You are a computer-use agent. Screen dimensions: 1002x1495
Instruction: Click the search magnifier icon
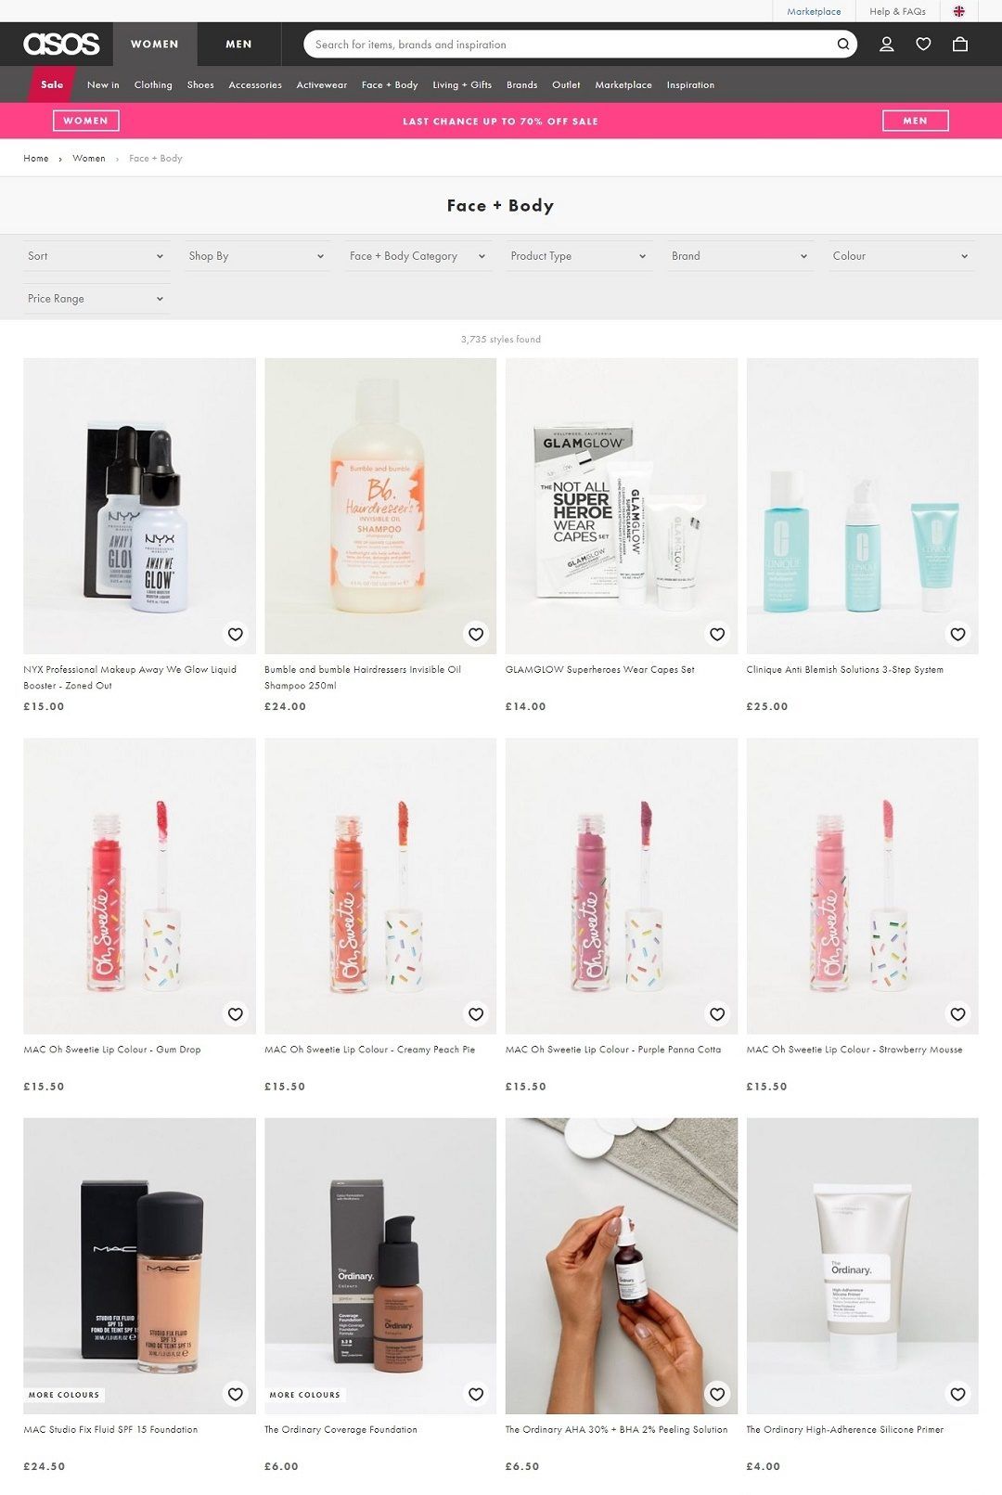click(843, 45)
